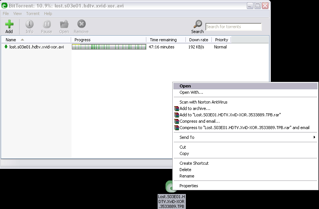
Task: Sort by Down rate column header
Action: coord(199,40)
